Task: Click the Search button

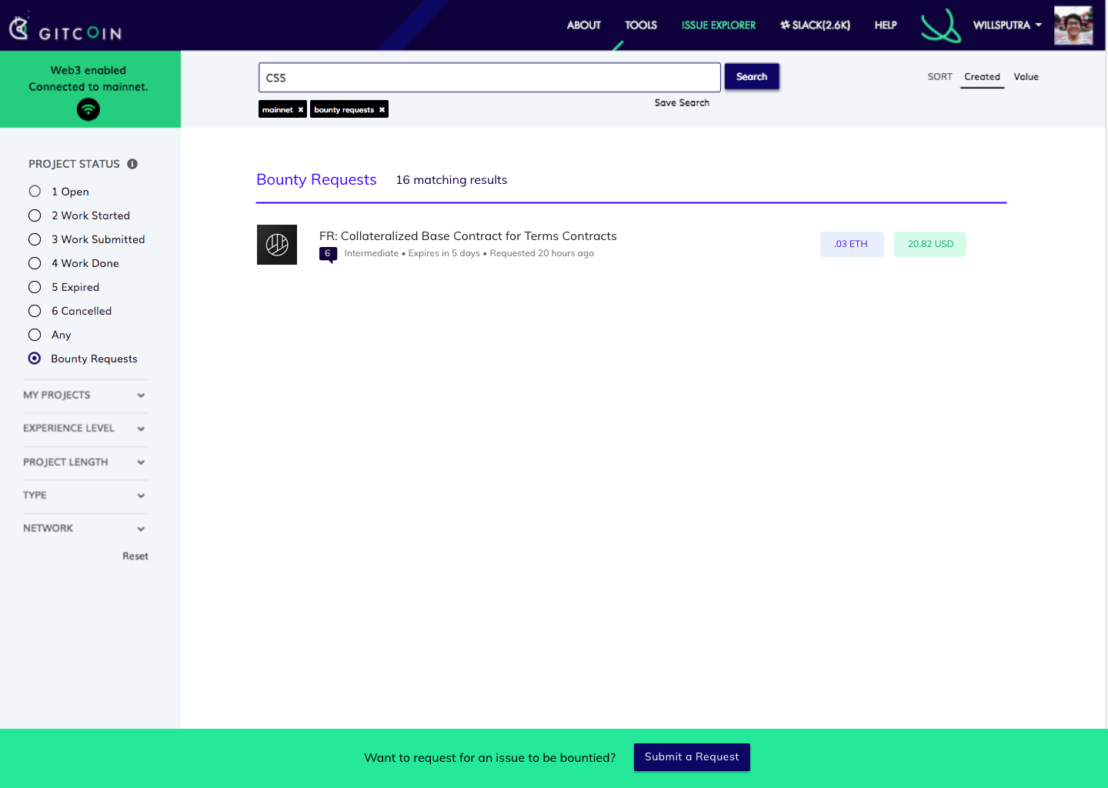Action: click(x=752, y=77)
